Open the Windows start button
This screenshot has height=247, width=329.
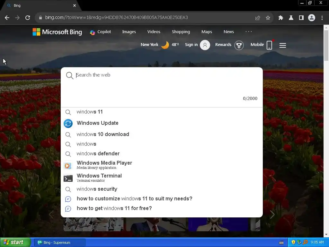pos(15,242)
